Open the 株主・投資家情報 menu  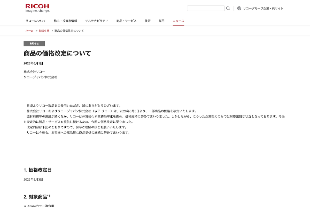point(65,21)
